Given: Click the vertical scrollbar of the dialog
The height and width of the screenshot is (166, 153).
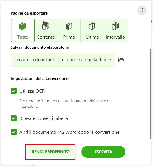Looking at the screenshot, I should click(x=151, y=94).
